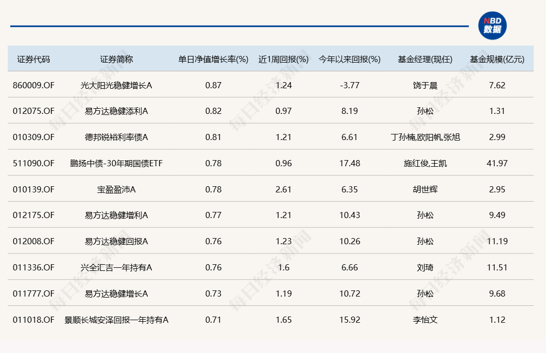Click fund code 012008.OF
Image resolution: width=546 pixels, height=353 pixels.
coord(33,242)
